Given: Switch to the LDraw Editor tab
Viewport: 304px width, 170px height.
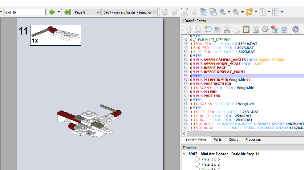Looking at the screenshot, I should tap(195, 140).
